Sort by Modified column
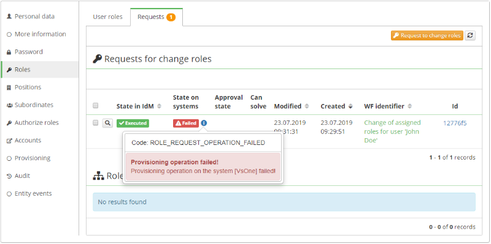Screen dimensions: 491x244 (291, 106)
